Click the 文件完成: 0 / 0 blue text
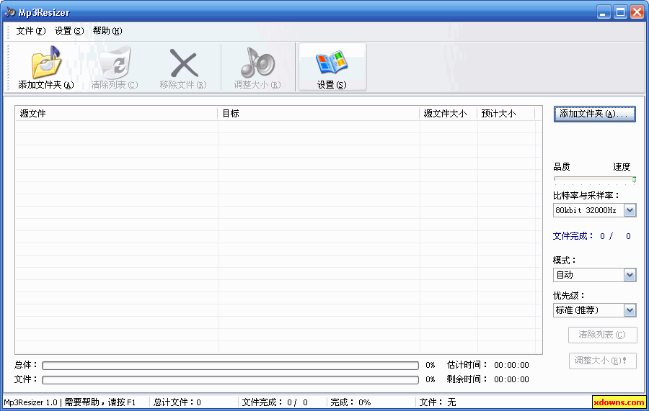This screenshot has height=411, width=649. (x=592, y=236)
